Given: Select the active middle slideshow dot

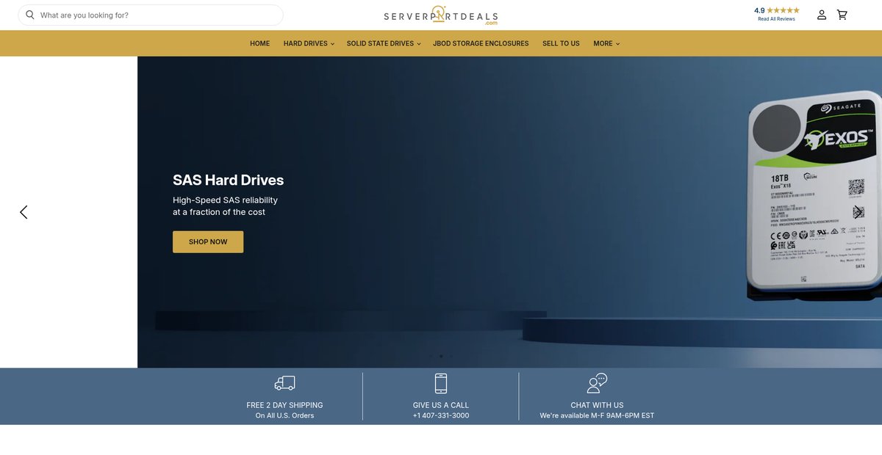Looking at the screenshot, I should [441, 356].
